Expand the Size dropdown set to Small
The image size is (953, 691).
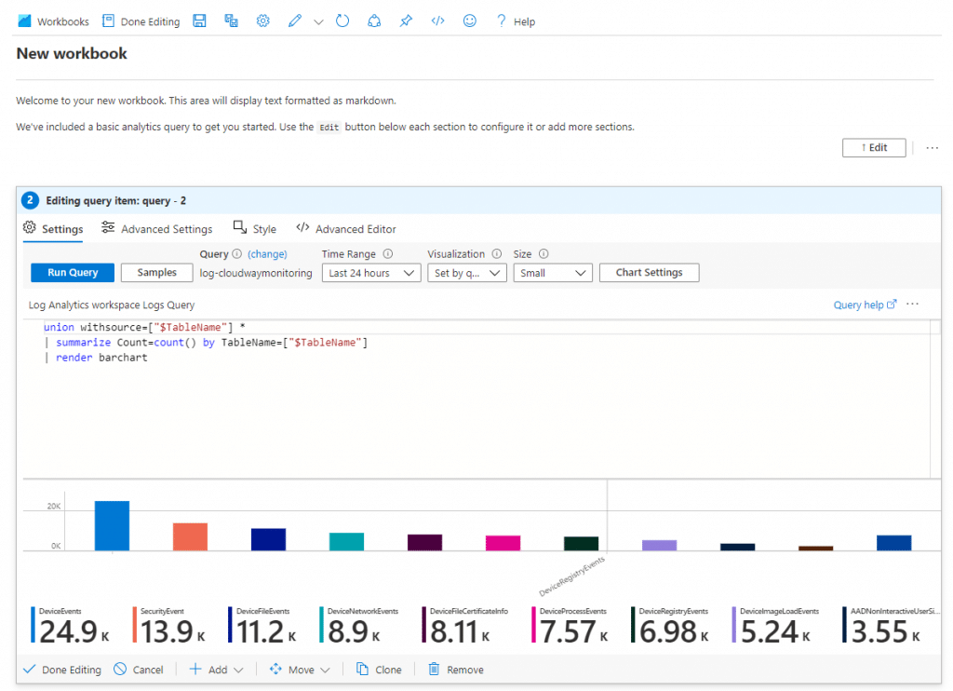click(553, 273)
